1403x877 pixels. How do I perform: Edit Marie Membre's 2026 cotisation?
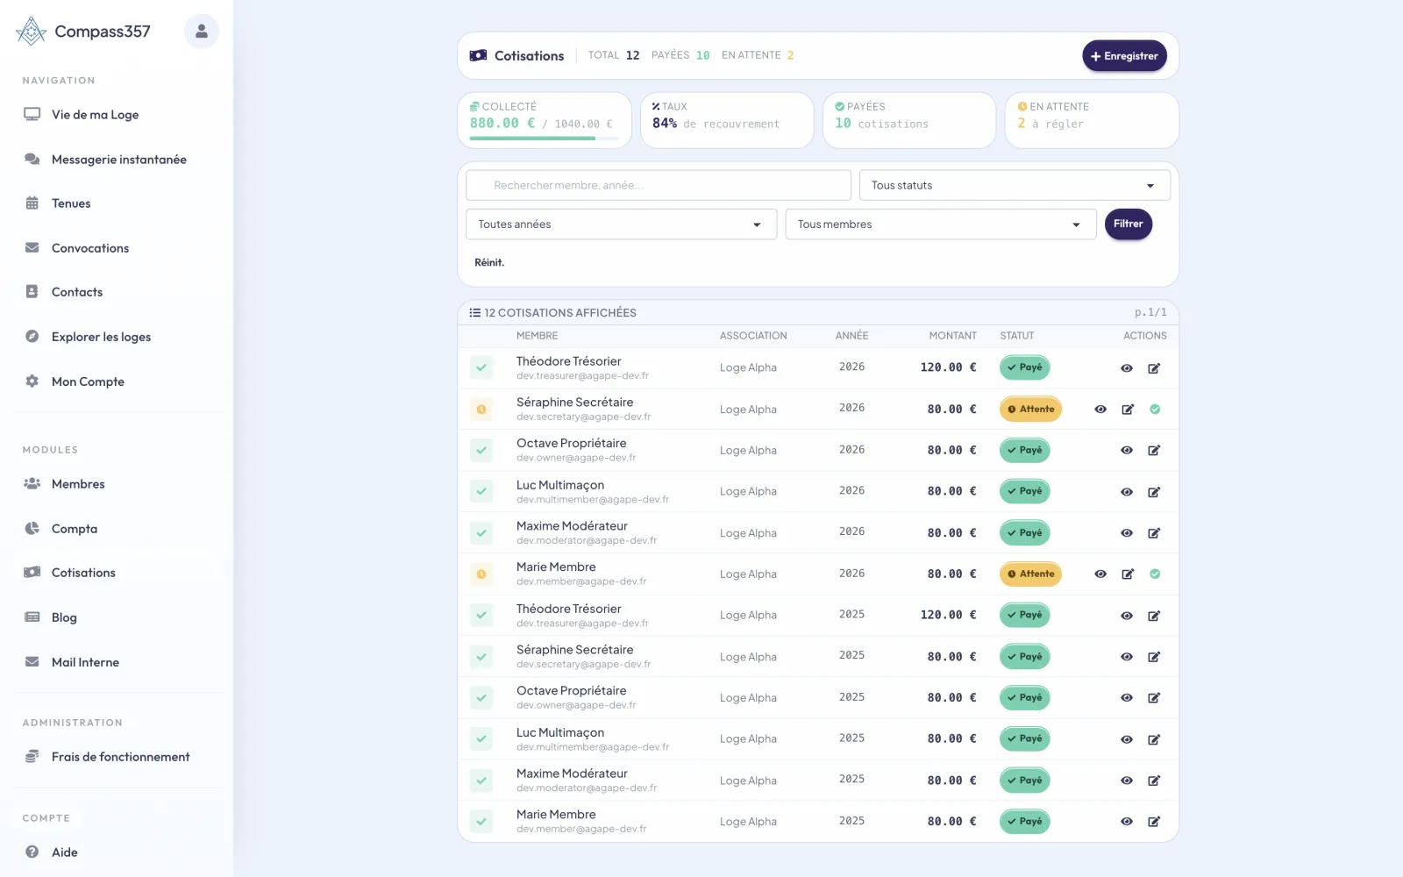click(x=1128, y=574)
